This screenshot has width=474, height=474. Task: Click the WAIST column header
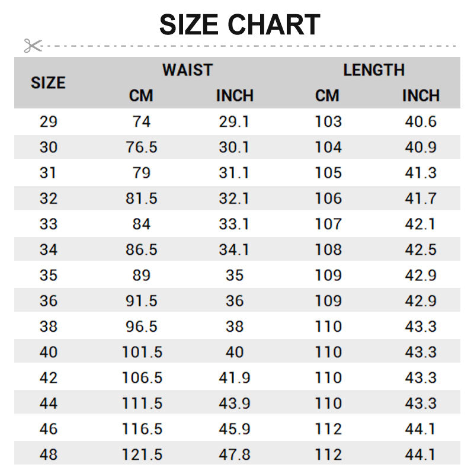[x=187, y=70]
